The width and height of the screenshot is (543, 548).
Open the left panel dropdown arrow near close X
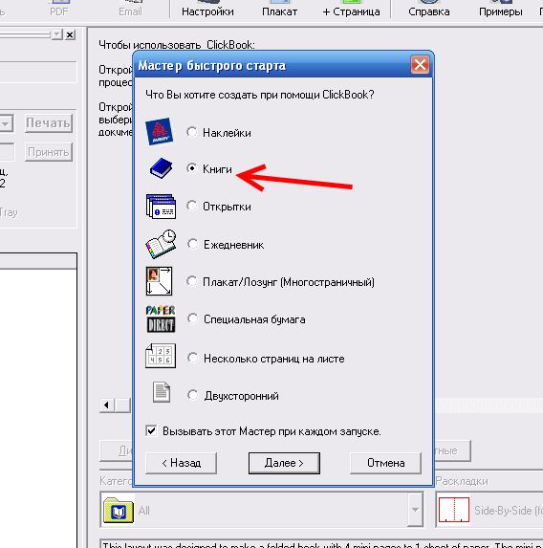(x=56, y=34)
